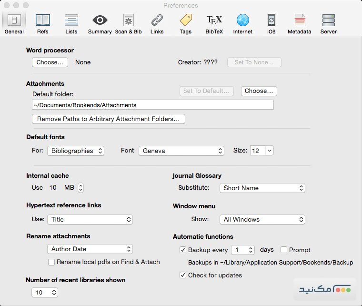Select the Summary eye icon
The height and width of the screenshot is (306, 362).
(x=100, y=24)
